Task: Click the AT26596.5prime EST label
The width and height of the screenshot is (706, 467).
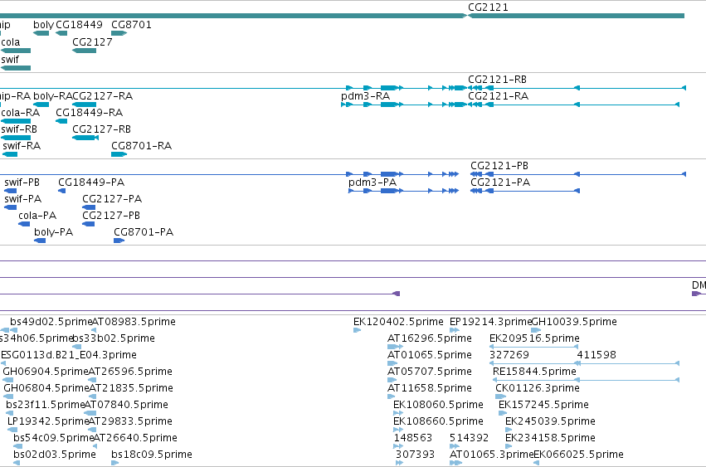Action: click(x=130, y=372)
